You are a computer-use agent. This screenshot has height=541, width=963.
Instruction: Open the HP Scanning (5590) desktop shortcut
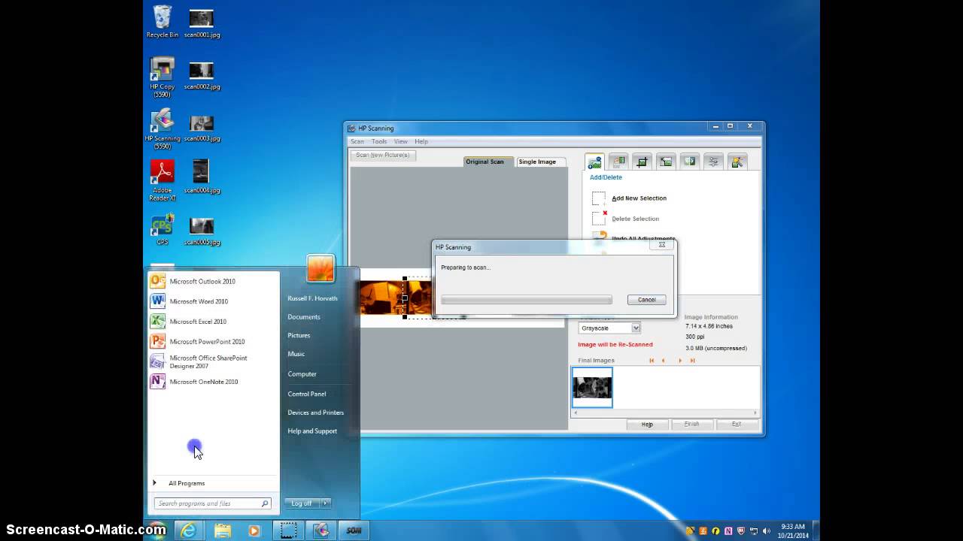163,129
